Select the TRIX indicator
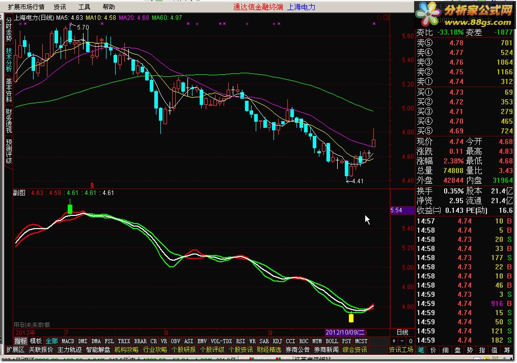517x363 pixels. pyautogui.click(x=124, y=341)
